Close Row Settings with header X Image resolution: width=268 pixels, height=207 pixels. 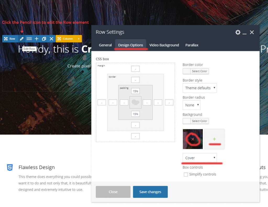[x=252, y=32]
